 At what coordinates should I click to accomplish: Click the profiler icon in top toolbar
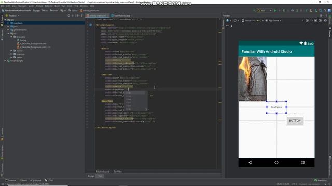293,10
